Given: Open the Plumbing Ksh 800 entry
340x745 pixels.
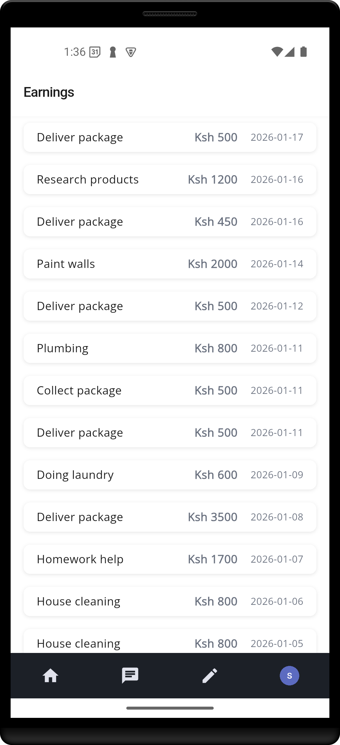Looking at the screenshot, I should [170, 348].
